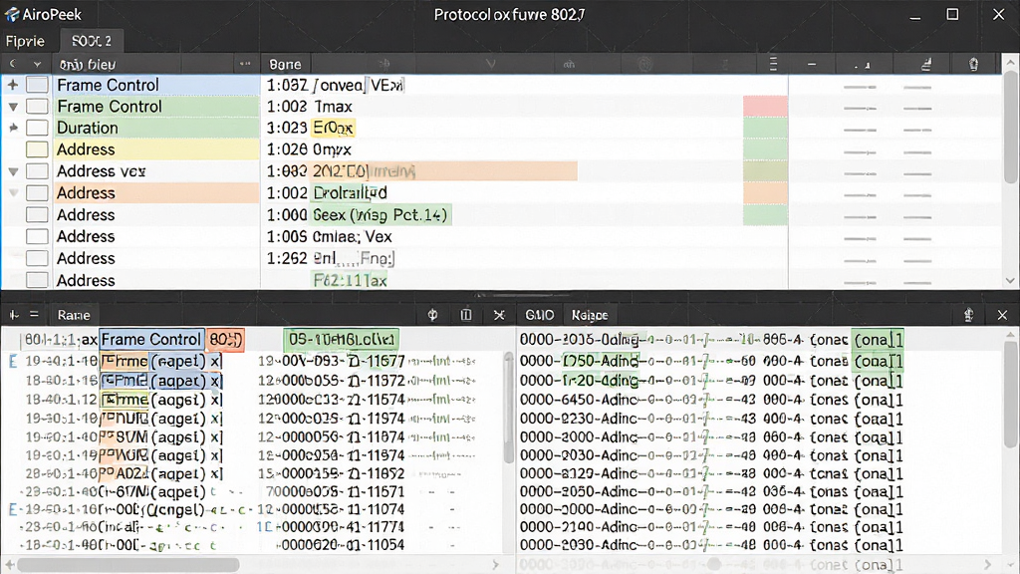Toggle the checkbox of the orange Address row
1020x574 pixels.
tap(37, 192)
